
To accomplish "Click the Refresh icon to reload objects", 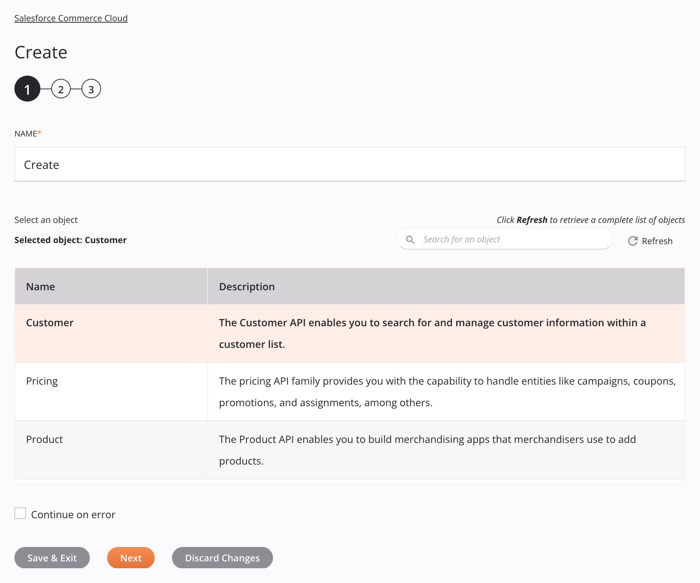I will click(x=633, y=241).
